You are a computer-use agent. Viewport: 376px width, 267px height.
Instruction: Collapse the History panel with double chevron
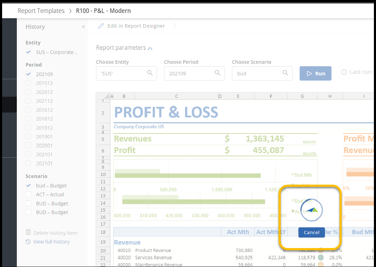[x=83, y=27]
